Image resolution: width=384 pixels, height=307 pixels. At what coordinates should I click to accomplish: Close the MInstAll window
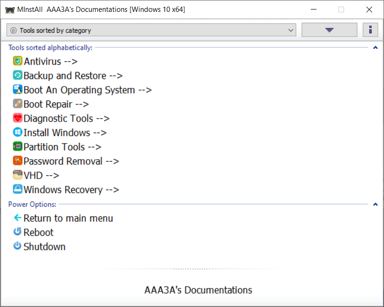coord(369,10)
